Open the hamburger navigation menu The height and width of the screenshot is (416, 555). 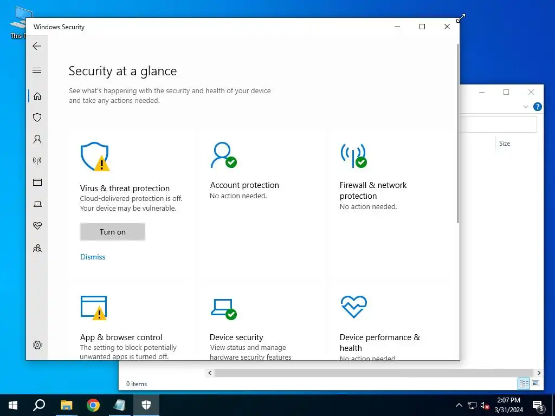(x=37, y=70)
